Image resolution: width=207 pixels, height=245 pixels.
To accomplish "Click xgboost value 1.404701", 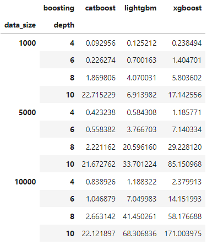I will point(187,60).
